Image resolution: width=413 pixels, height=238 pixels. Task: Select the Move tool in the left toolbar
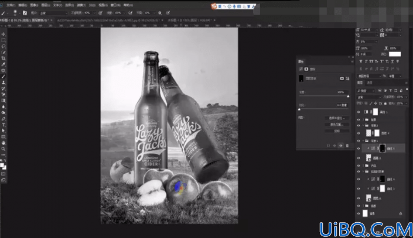tap(4, 35)
